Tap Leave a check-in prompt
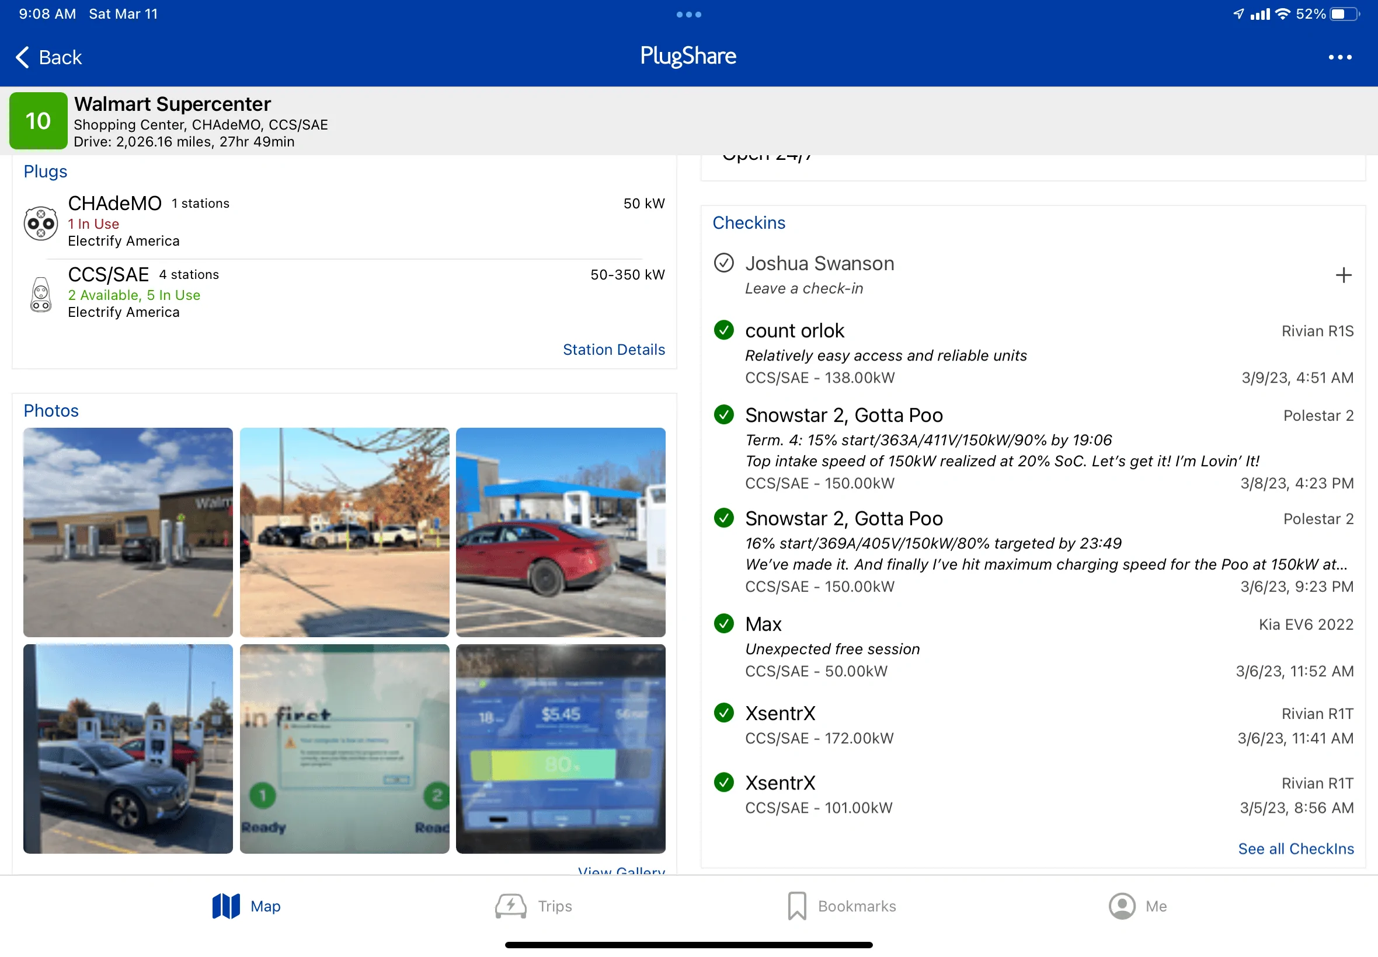This screenshot has height=957, width=1378. click(x=804, y=288)
